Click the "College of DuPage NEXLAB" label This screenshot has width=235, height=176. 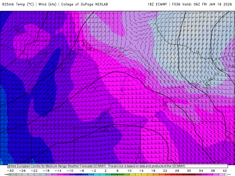click(x=84, y=4)
